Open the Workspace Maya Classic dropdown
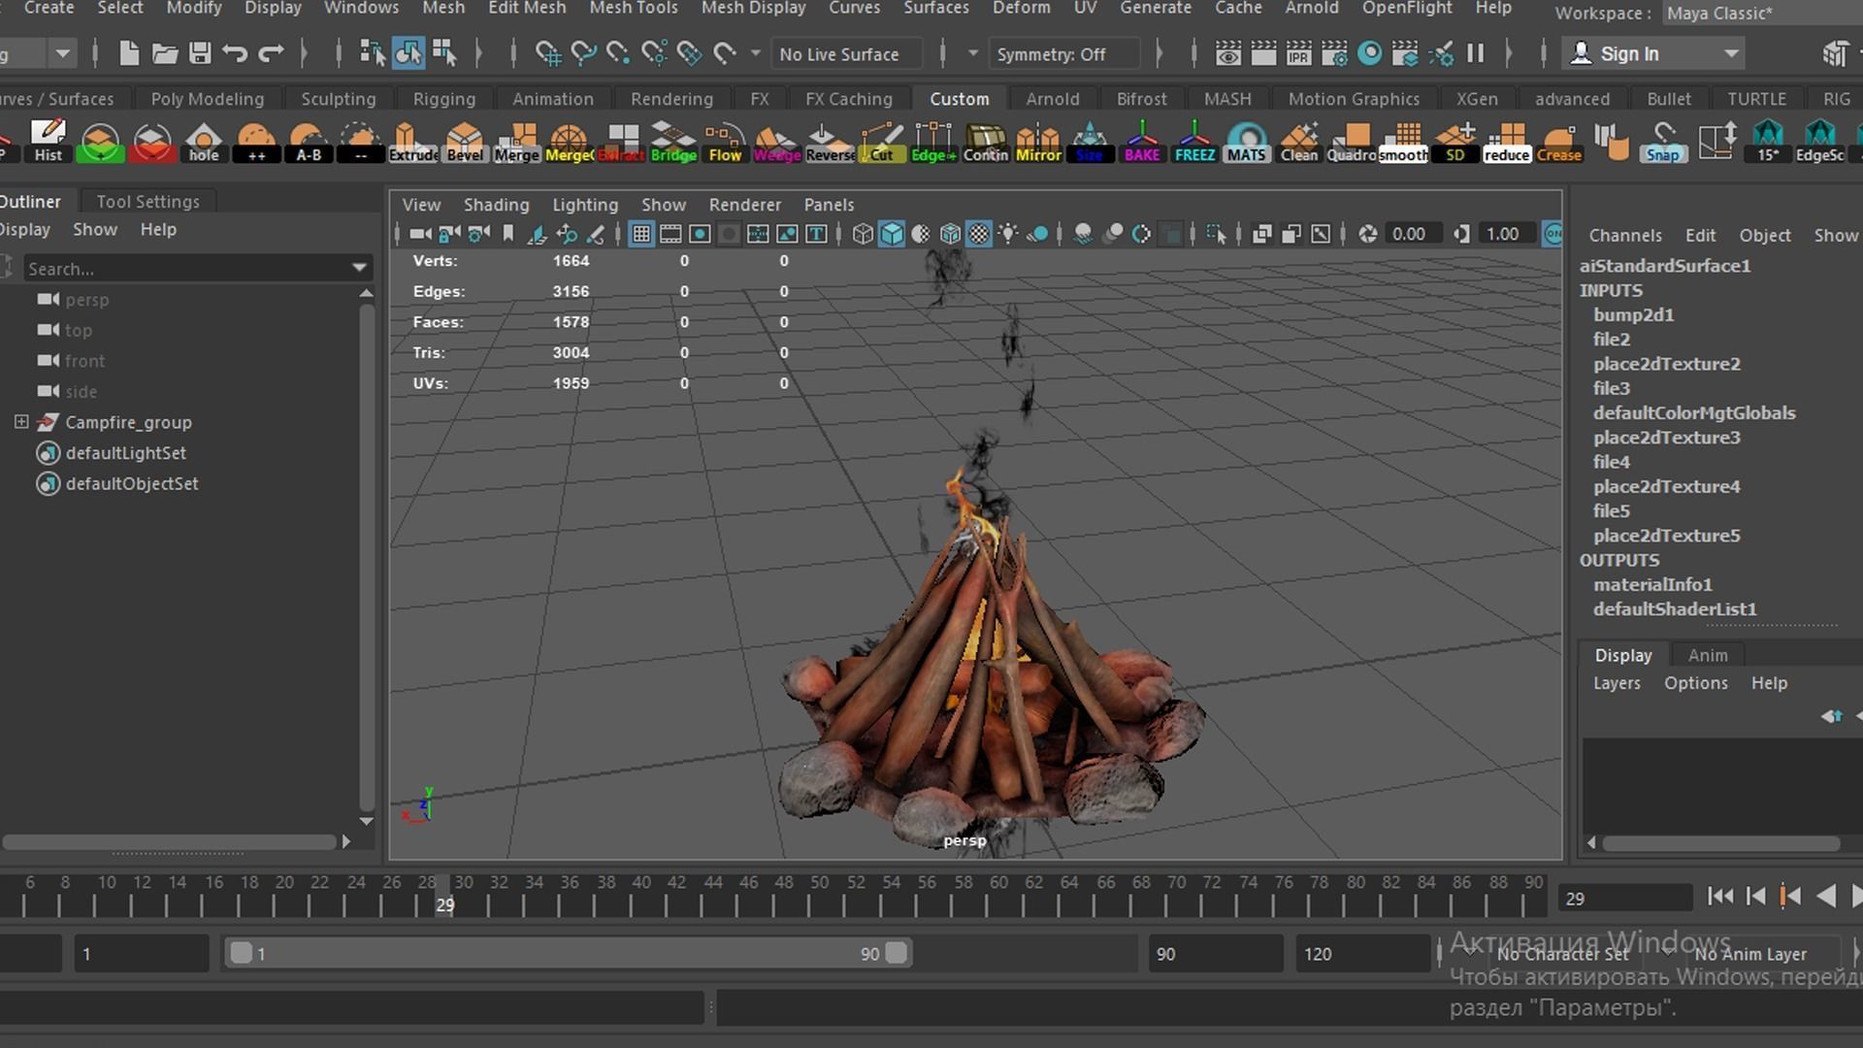This screenshot has height=1048, width=1863. (x=1761, y=14)
